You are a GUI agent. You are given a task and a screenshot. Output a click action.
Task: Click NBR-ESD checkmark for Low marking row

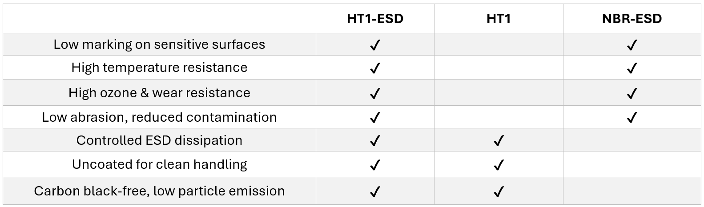point(632,45)
